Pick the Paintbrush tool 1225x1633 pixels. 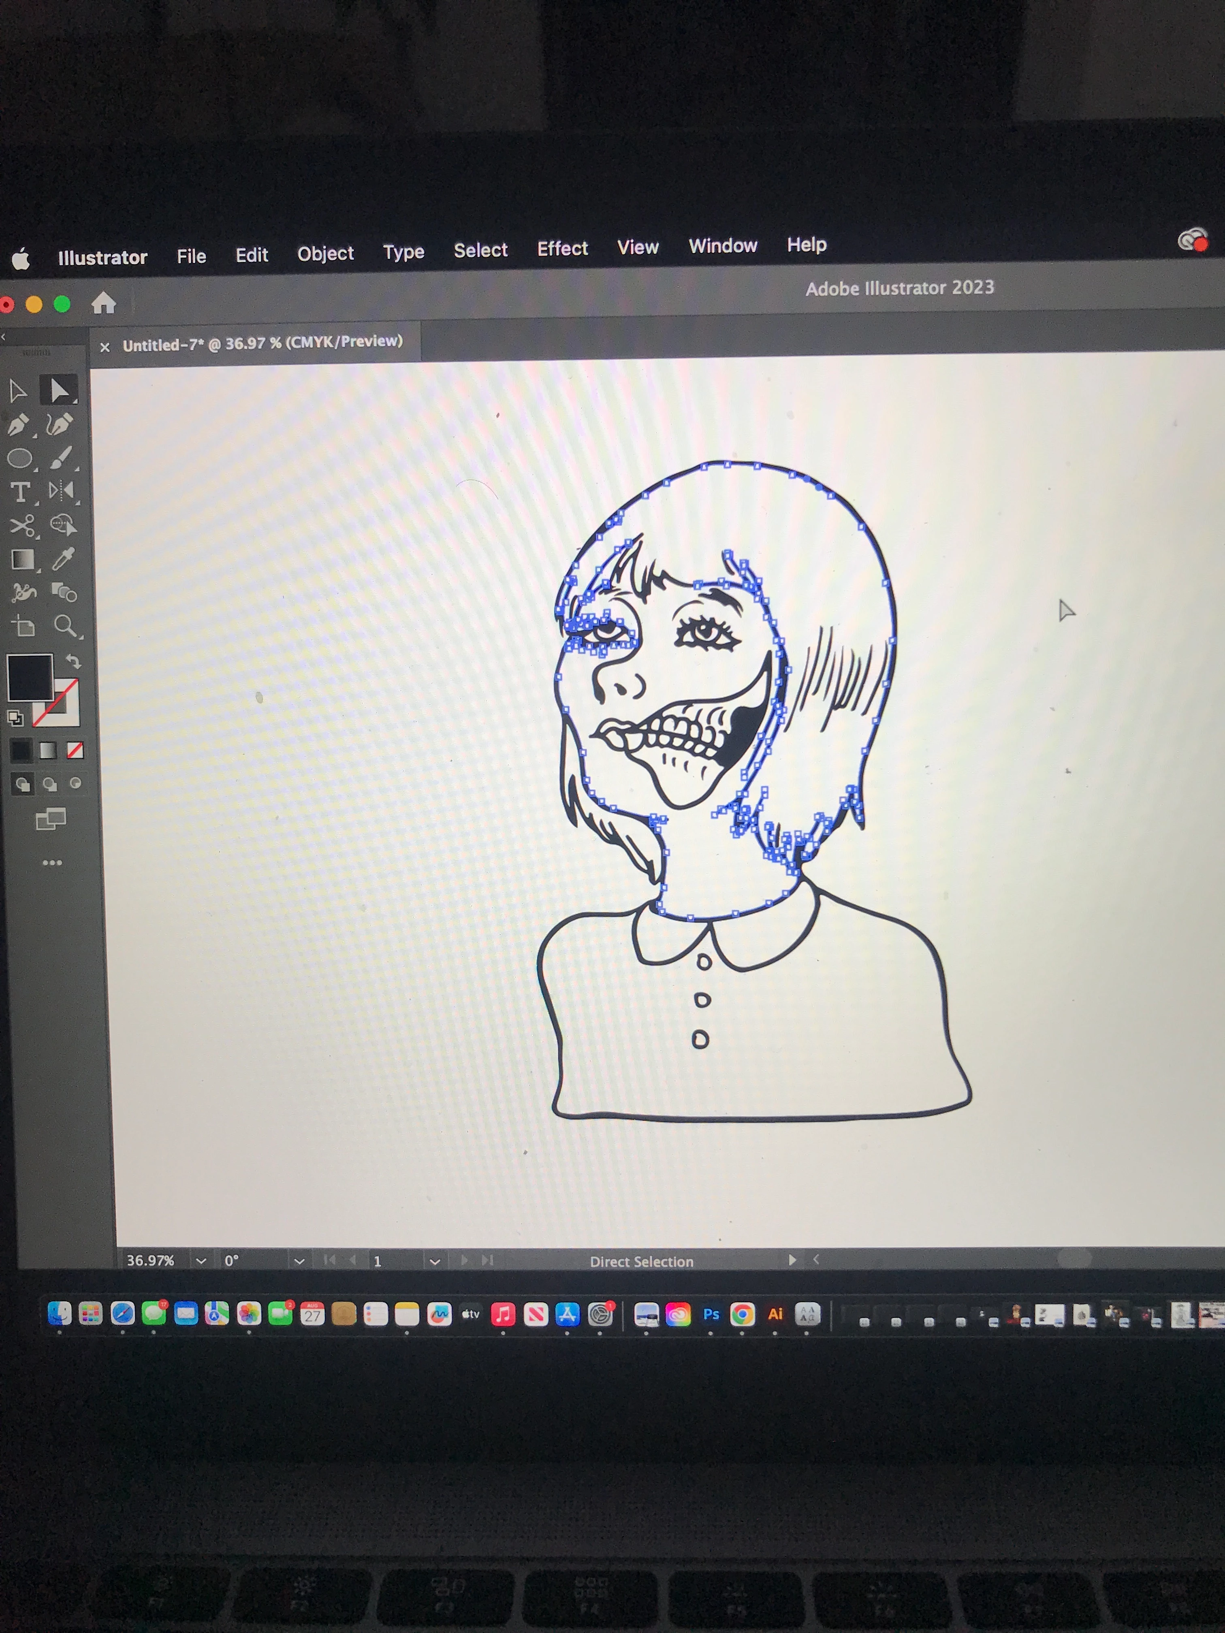[x=60, y=458]
